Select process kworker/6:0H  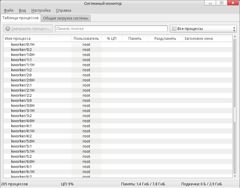[118, 162]
